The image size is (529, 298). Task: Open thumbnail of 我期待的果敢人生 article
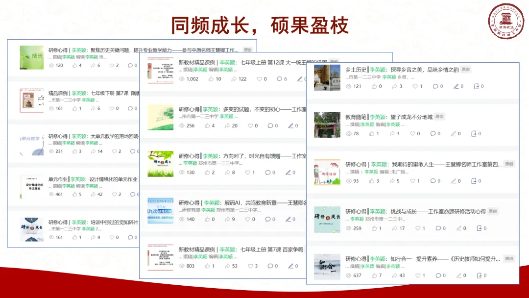pyautogui.click(x=327, y=173)
